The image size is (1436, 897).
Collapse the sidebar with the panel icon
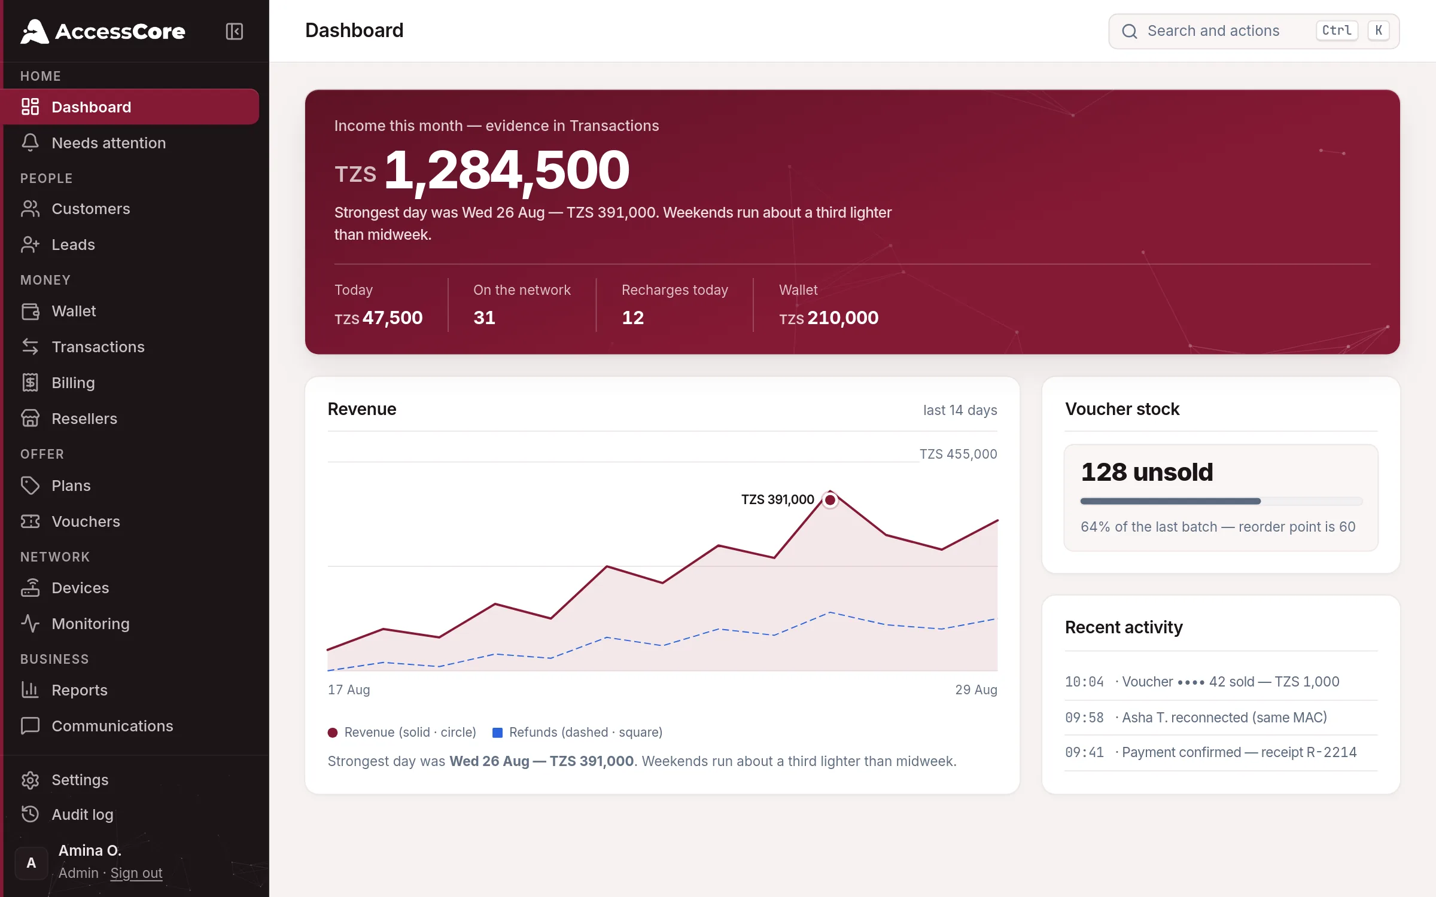click(234, 31)
